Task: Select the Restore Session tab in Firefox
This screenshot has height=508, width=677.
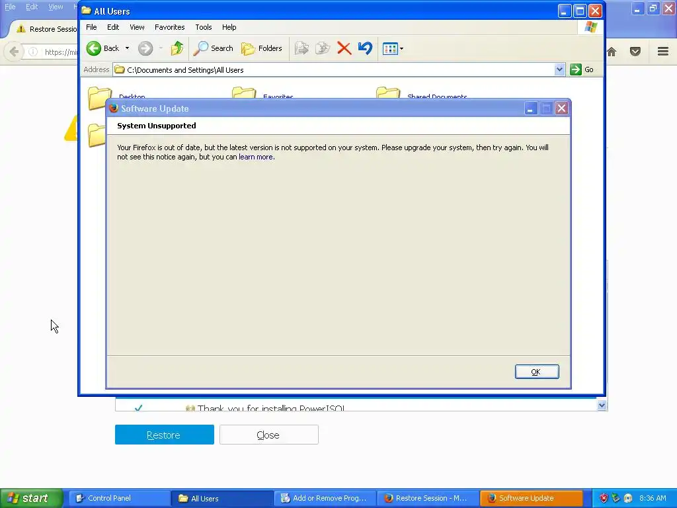Action: (46, 29)
